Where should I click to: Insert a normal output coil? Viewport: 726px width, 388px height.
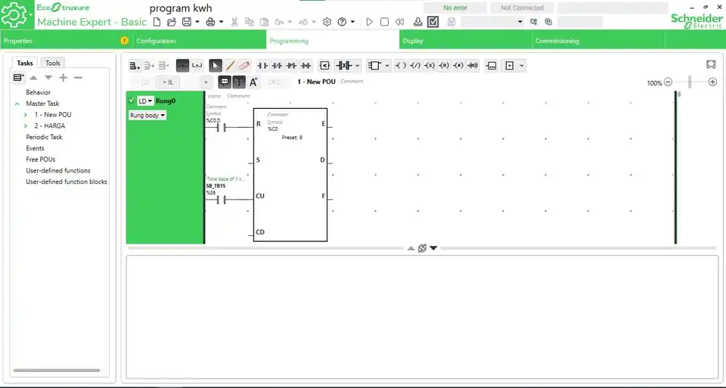coord(401,66)
